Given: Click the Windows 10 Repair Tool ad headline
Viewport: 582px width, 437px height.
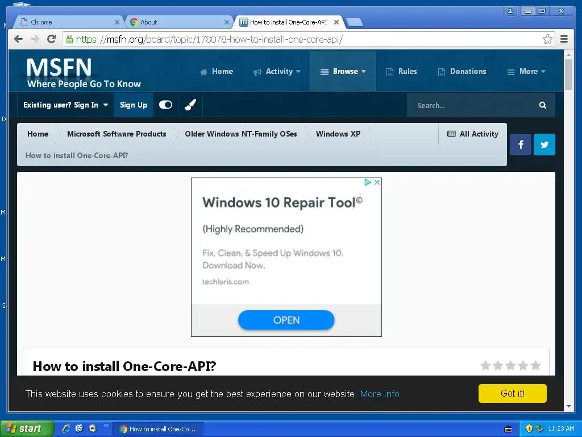Looking at the screenshot, I should [282, 203].
